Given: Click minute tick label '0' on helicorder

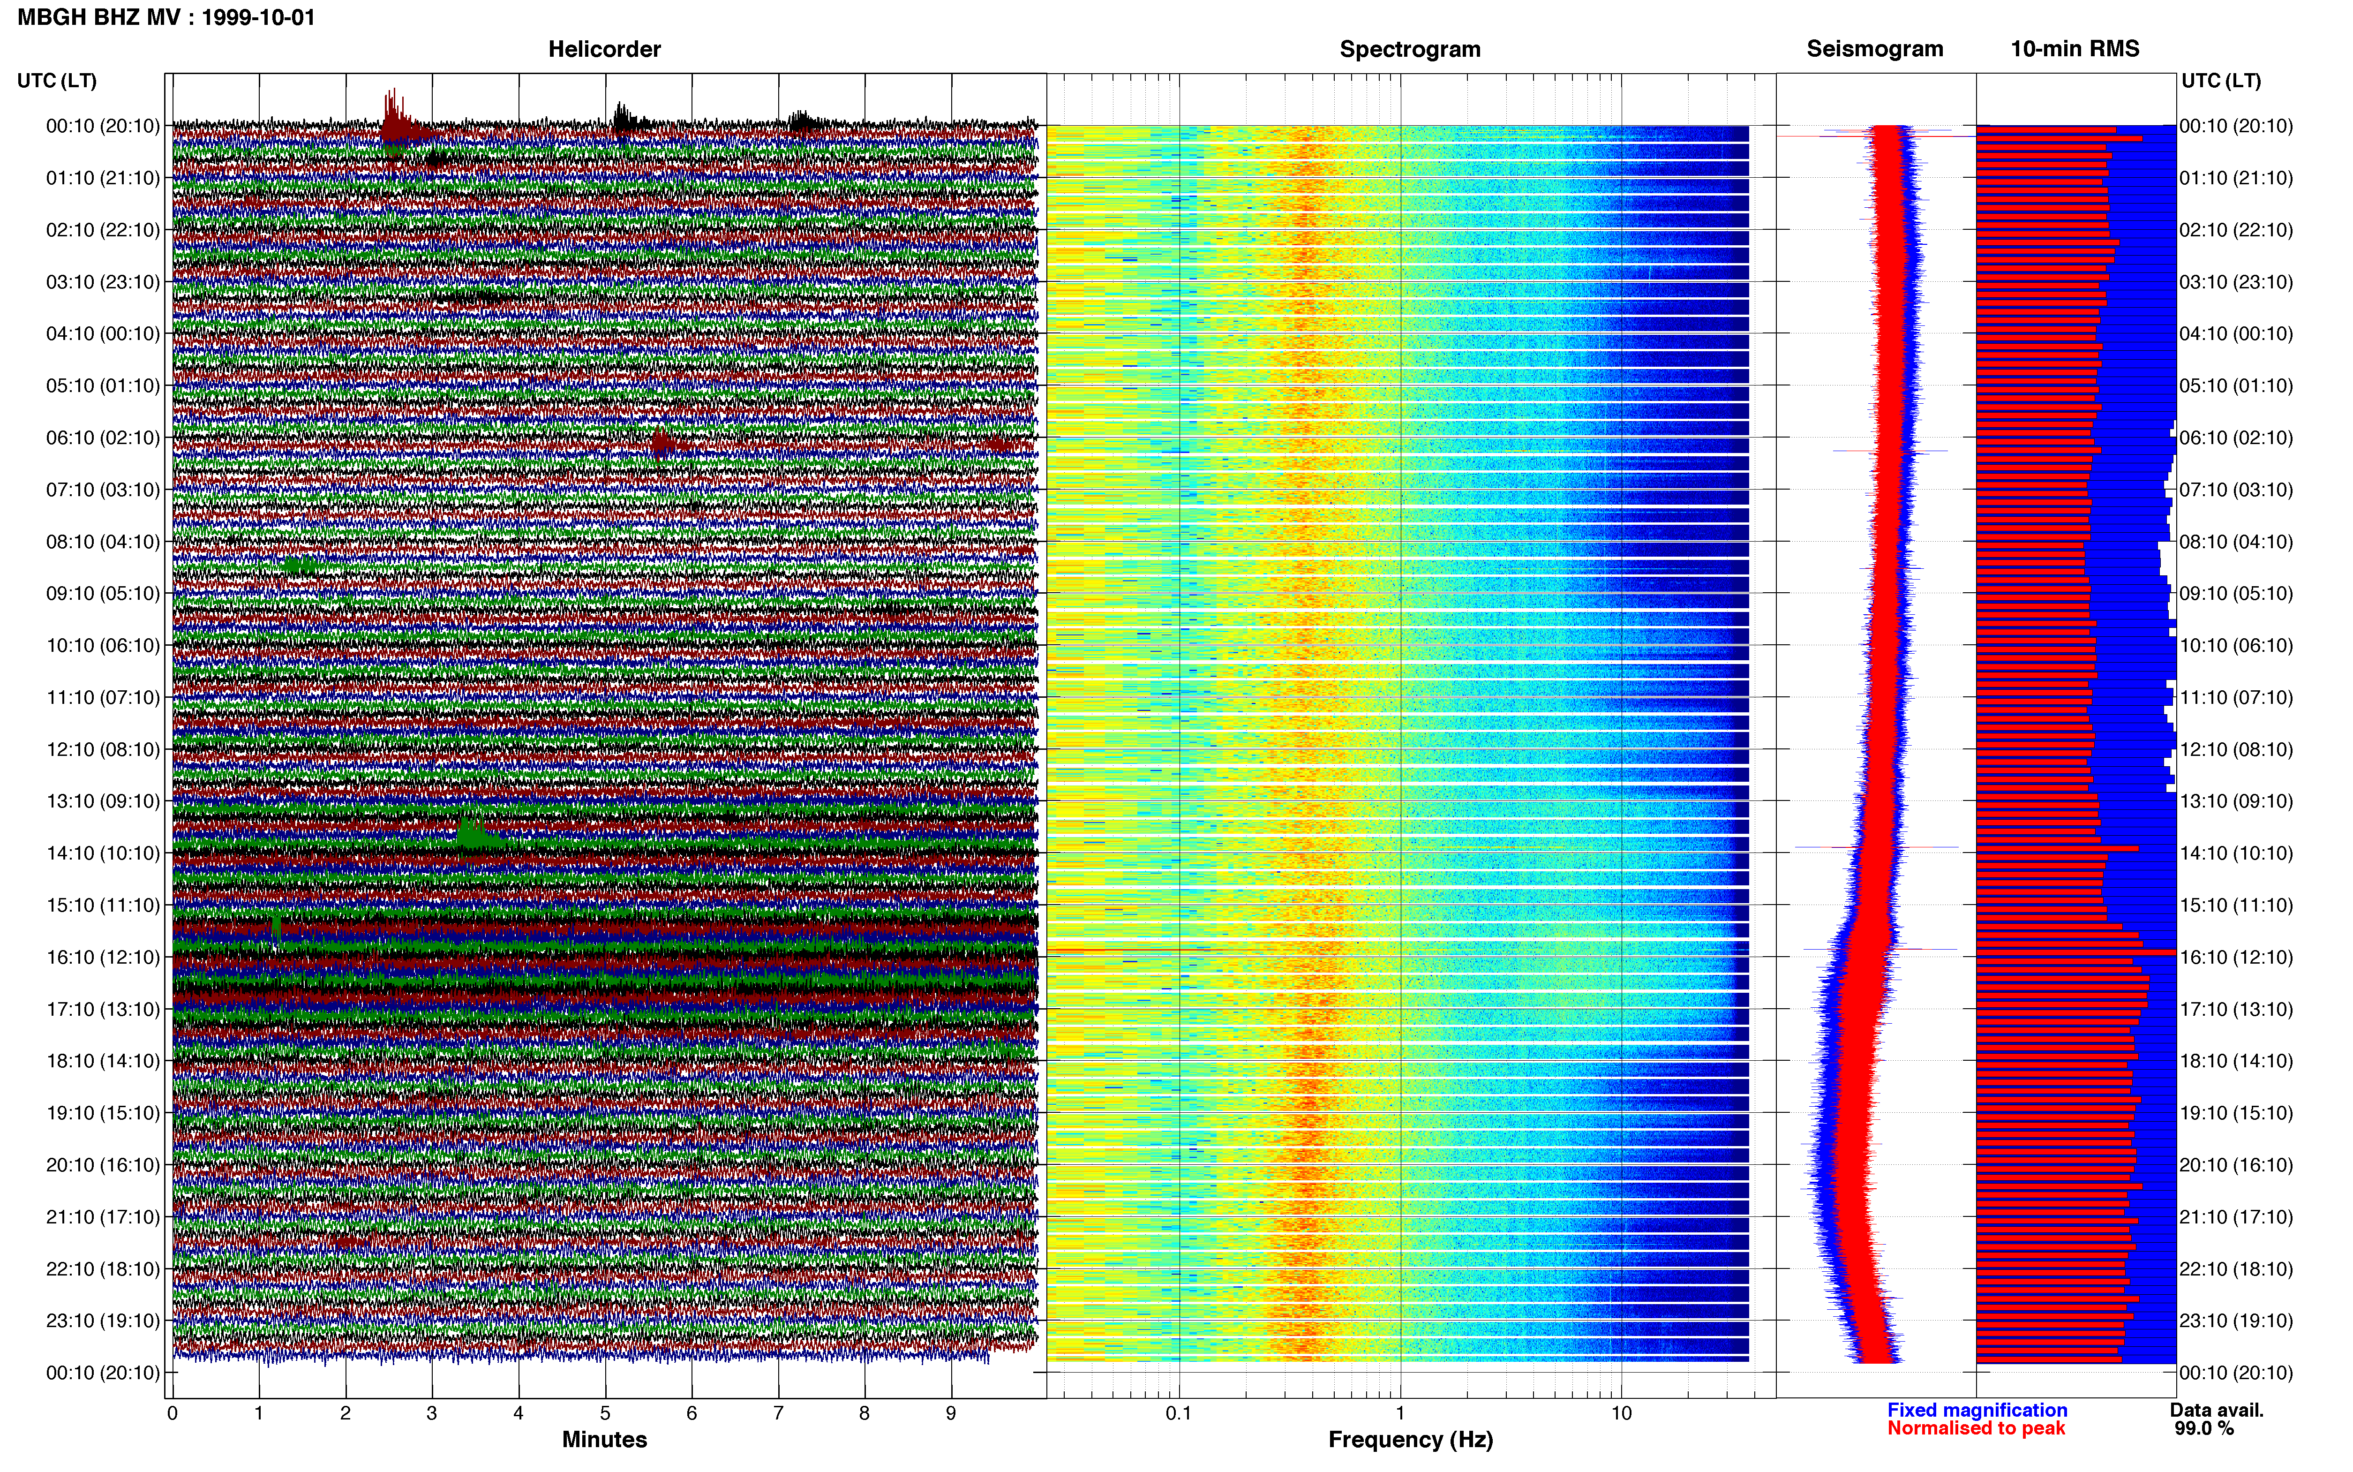Looking at the screenshot, I should click(172, 1412).
